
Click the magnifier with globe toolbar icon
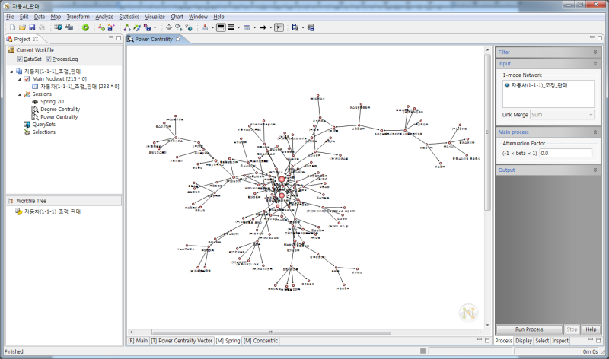pyautogui.click(x=189, y=27)
